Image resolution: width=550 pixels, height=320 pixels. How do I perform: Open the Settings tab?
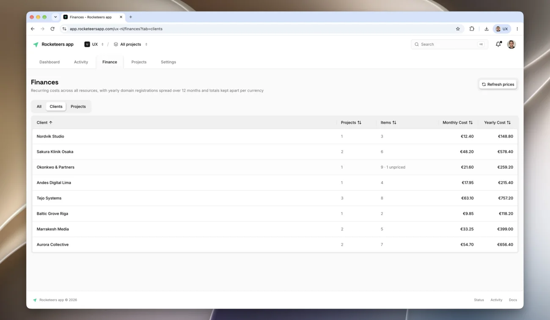coord(168,62)
